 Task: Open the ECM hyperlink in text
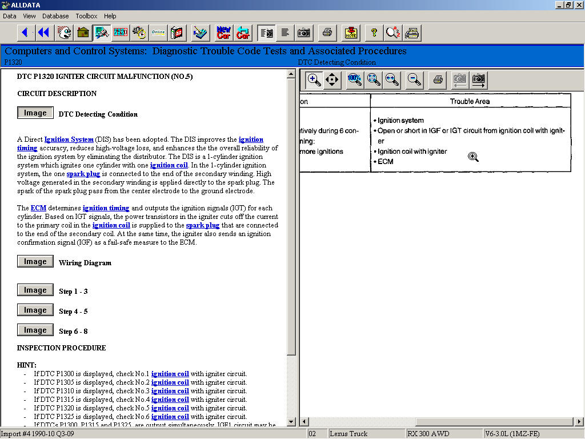coord(38,208)
